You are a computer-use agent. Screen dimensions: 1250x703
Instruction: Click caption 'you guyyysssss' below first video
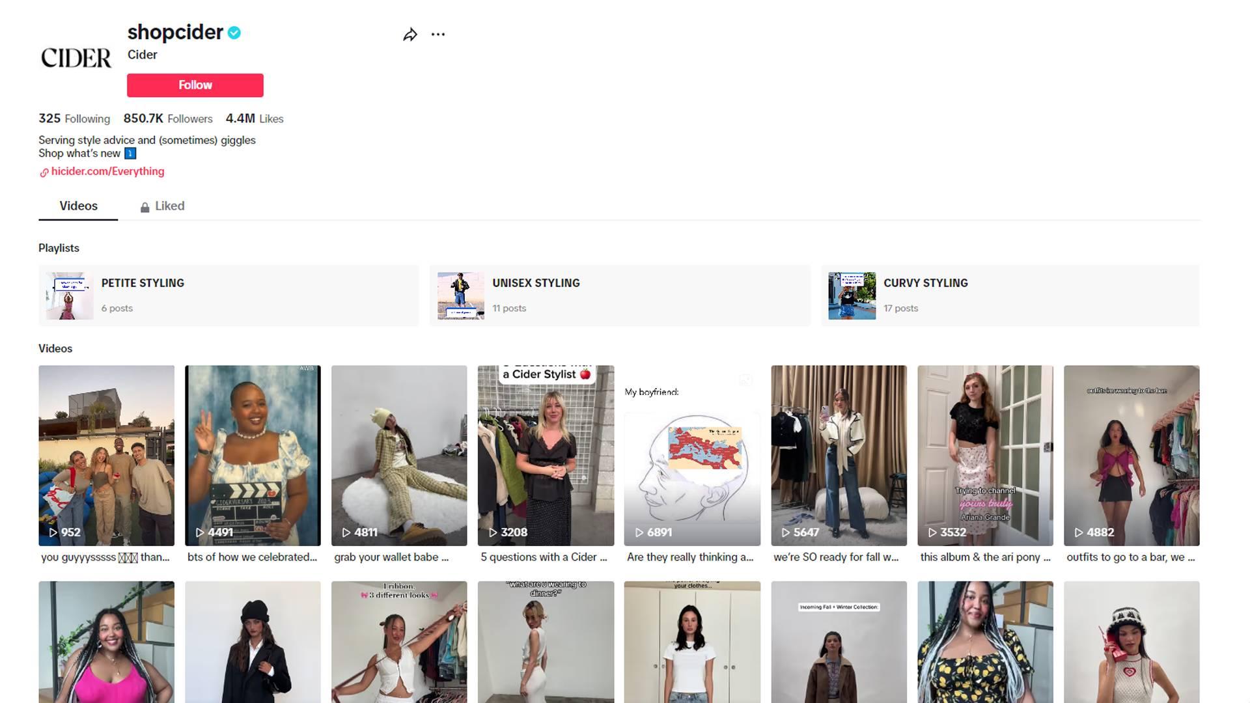coord(105,557)
